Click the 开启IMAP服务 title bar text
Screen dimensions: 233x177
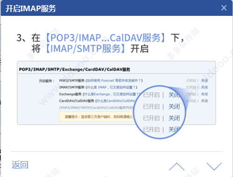point(31,8)
